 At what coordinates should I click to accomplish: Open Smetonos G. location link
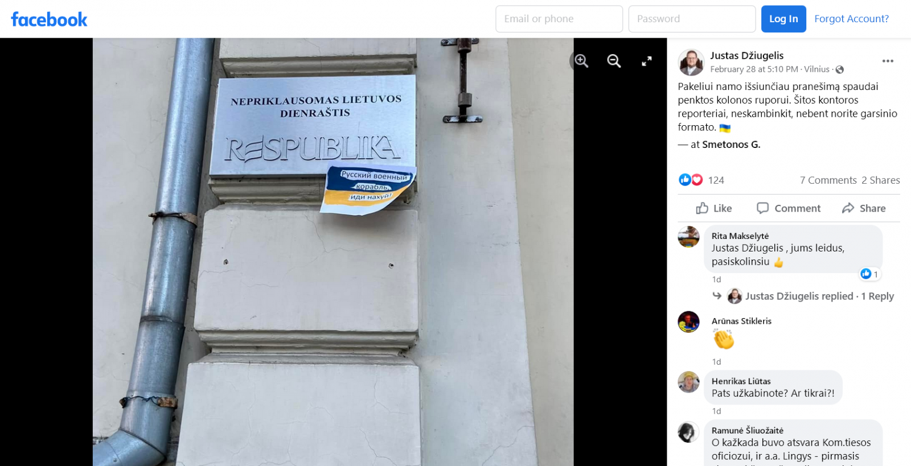(731, 145)
